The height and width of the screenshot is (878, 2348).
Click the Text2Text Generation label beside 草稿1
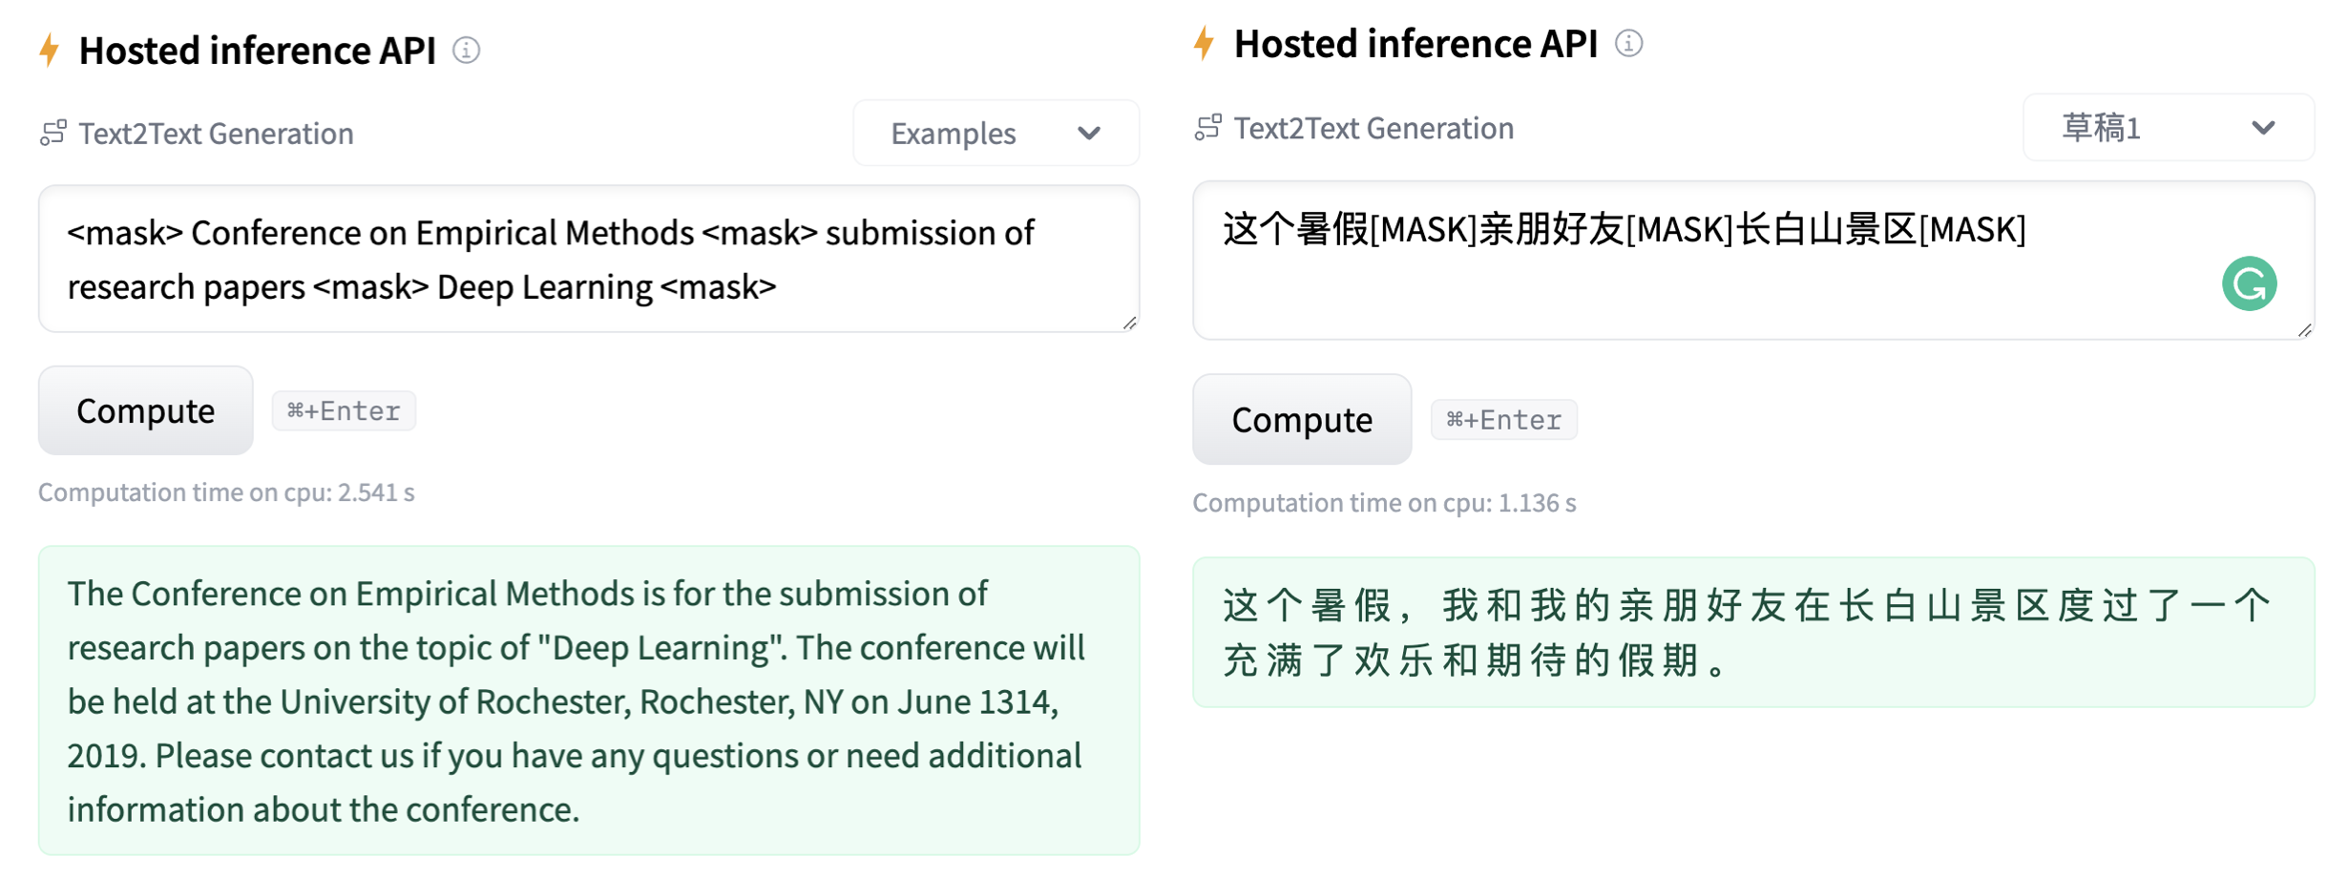click(x=1373, y=127)
